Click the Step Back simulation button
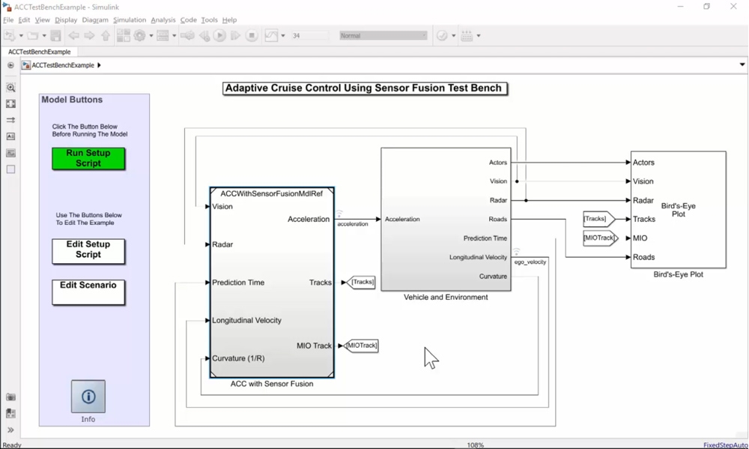Image resolution: width=749 pixels, height=449 pixels. [x=204, y=35]
